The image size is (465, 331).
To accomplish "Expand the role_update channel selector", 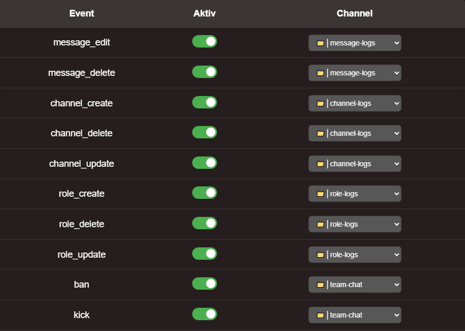I will tap(354, 255).
